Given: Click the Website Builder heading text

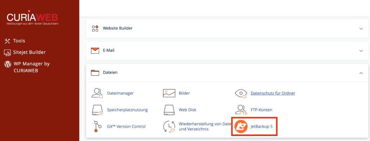Looking at the screenshot, I should point(117,28).
